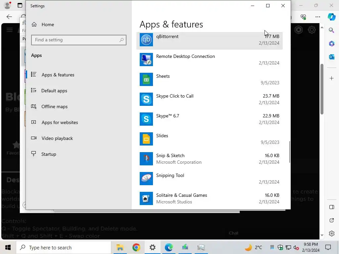Viewport: 339px width, 254px height.
Task: Click the network tray icon
Action: coord(288,247)
